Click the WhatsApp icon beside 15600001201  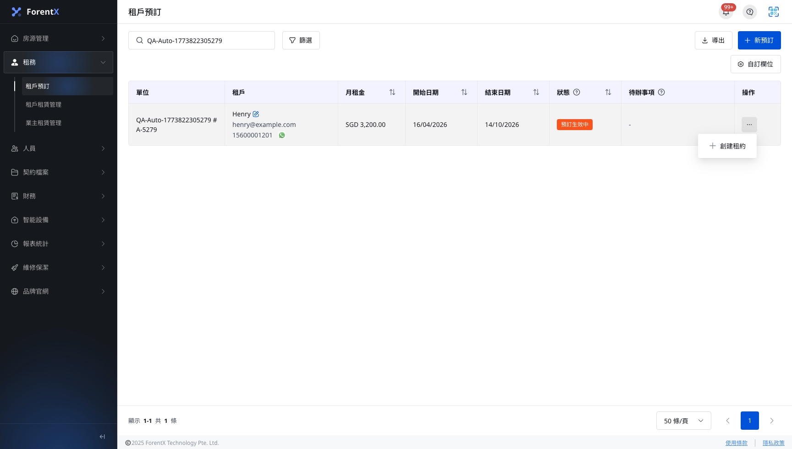point(282,135)
